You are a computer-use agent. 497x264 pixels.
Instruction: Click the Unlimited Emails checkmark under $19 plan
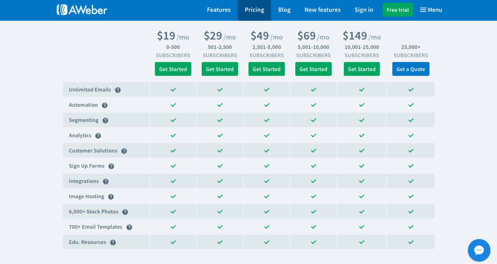173,90
